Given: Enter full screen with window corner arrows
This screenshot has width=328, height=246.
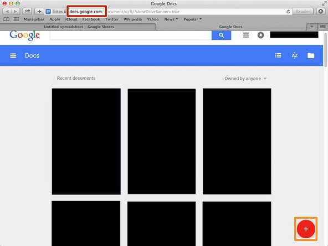Looking at the screenshot, I should (324, 3).
